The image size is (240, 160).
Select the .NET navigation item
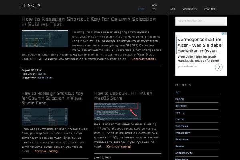click(x=172, y=9)
